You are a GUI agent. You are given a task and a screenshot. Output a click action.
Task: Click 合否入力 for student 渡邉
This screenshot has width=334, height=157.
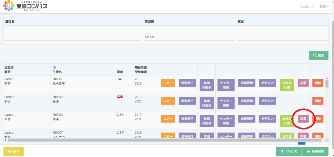coord(266,119)
